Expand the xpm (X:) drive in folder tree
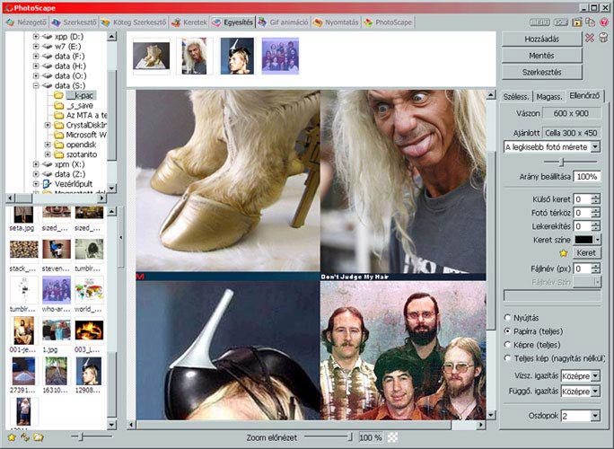This screenshot has width=614, height=449. [x=36, y=165]
